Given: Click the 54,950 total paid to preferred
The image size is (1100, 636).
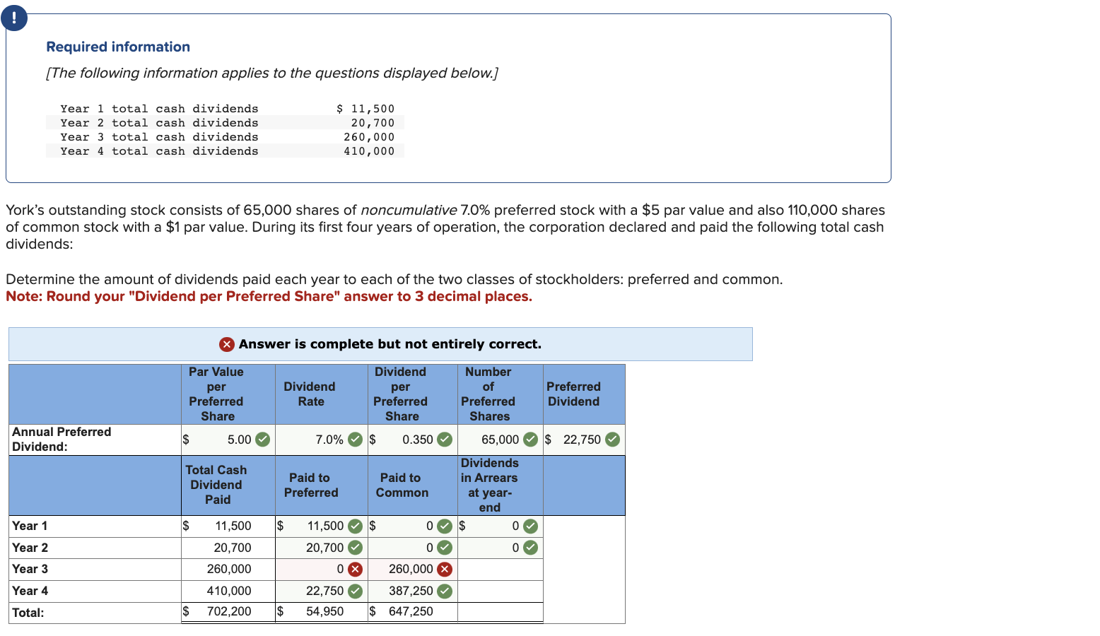Looking at the screenshot, I should coord(324,611).
